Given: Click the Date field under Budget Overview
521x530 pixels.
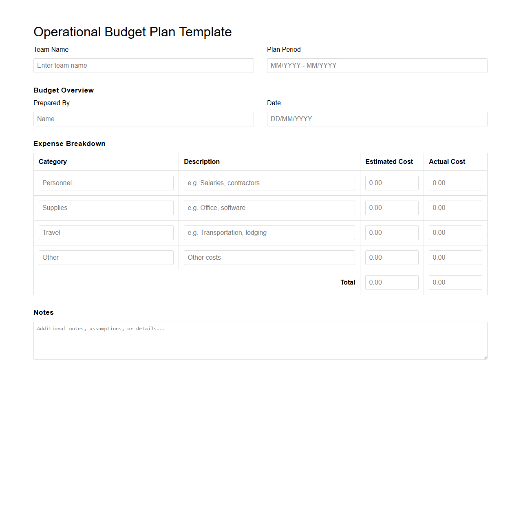Looking at the screenshot, I should coord(377,119).
